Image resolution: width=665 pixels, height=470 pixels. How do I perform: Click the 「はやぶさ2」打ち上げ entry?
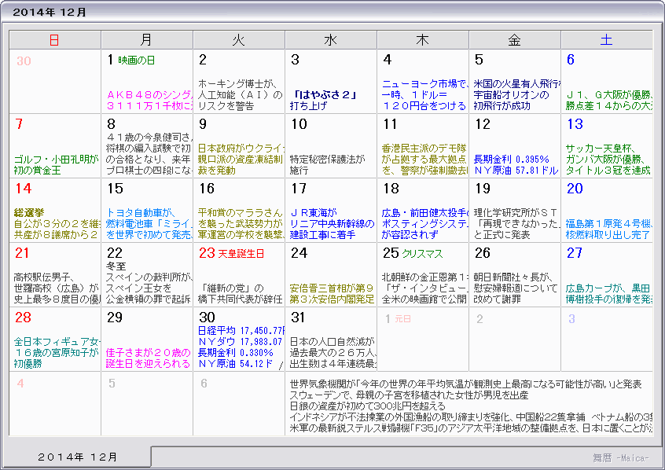pyautogui.click(x=323, y=100)
